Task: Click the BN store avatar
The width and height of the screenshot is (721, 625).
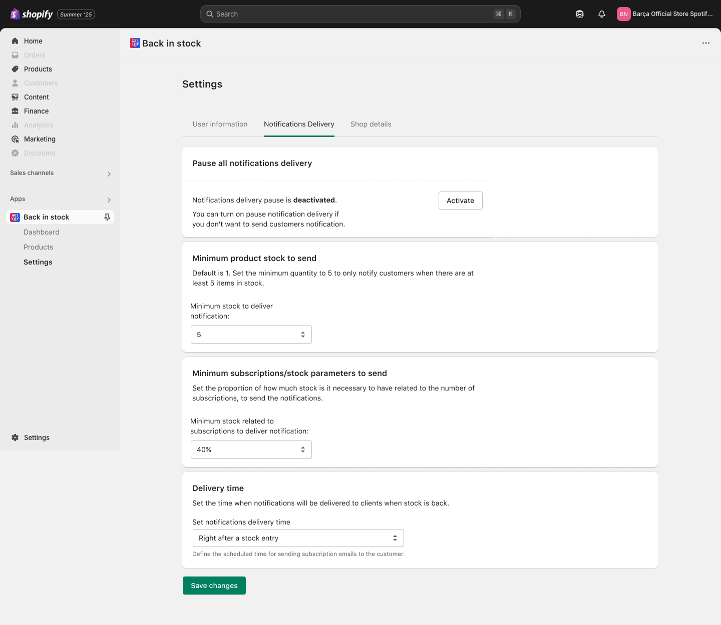Action: (624, 14)
